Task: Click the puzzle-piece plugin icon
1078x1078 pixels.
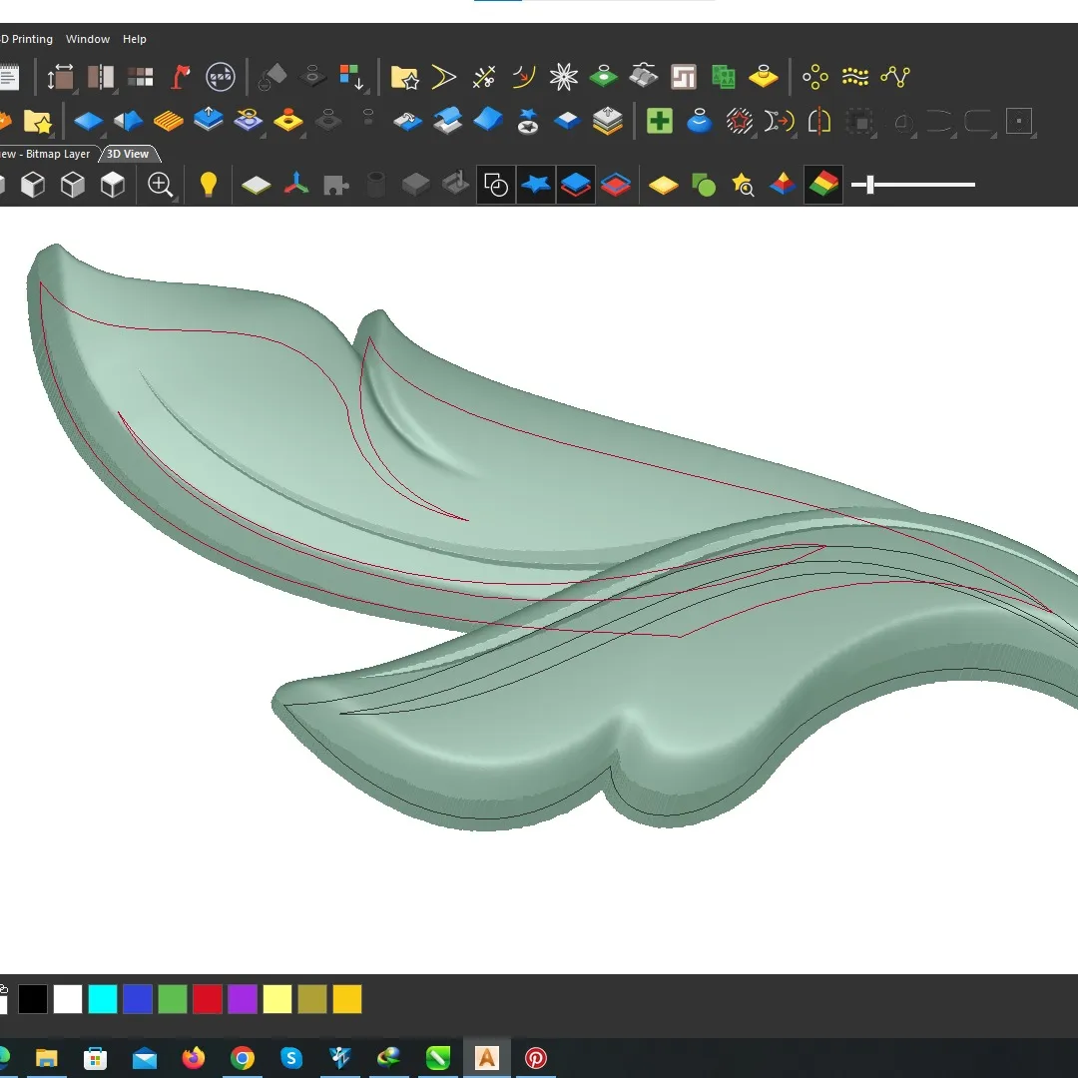Action: tap(335, 185)
